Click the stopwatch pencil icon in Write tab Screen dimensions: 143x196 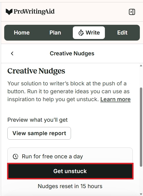(x=81, y=33)
